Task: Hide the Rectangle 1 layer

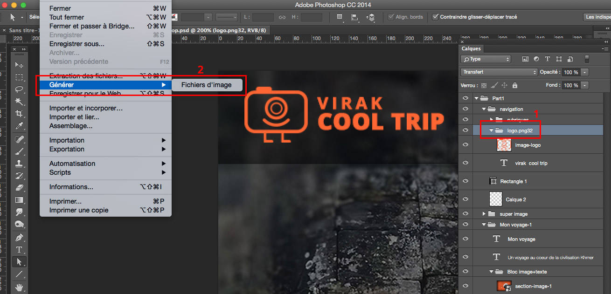Action: point(465,181)
